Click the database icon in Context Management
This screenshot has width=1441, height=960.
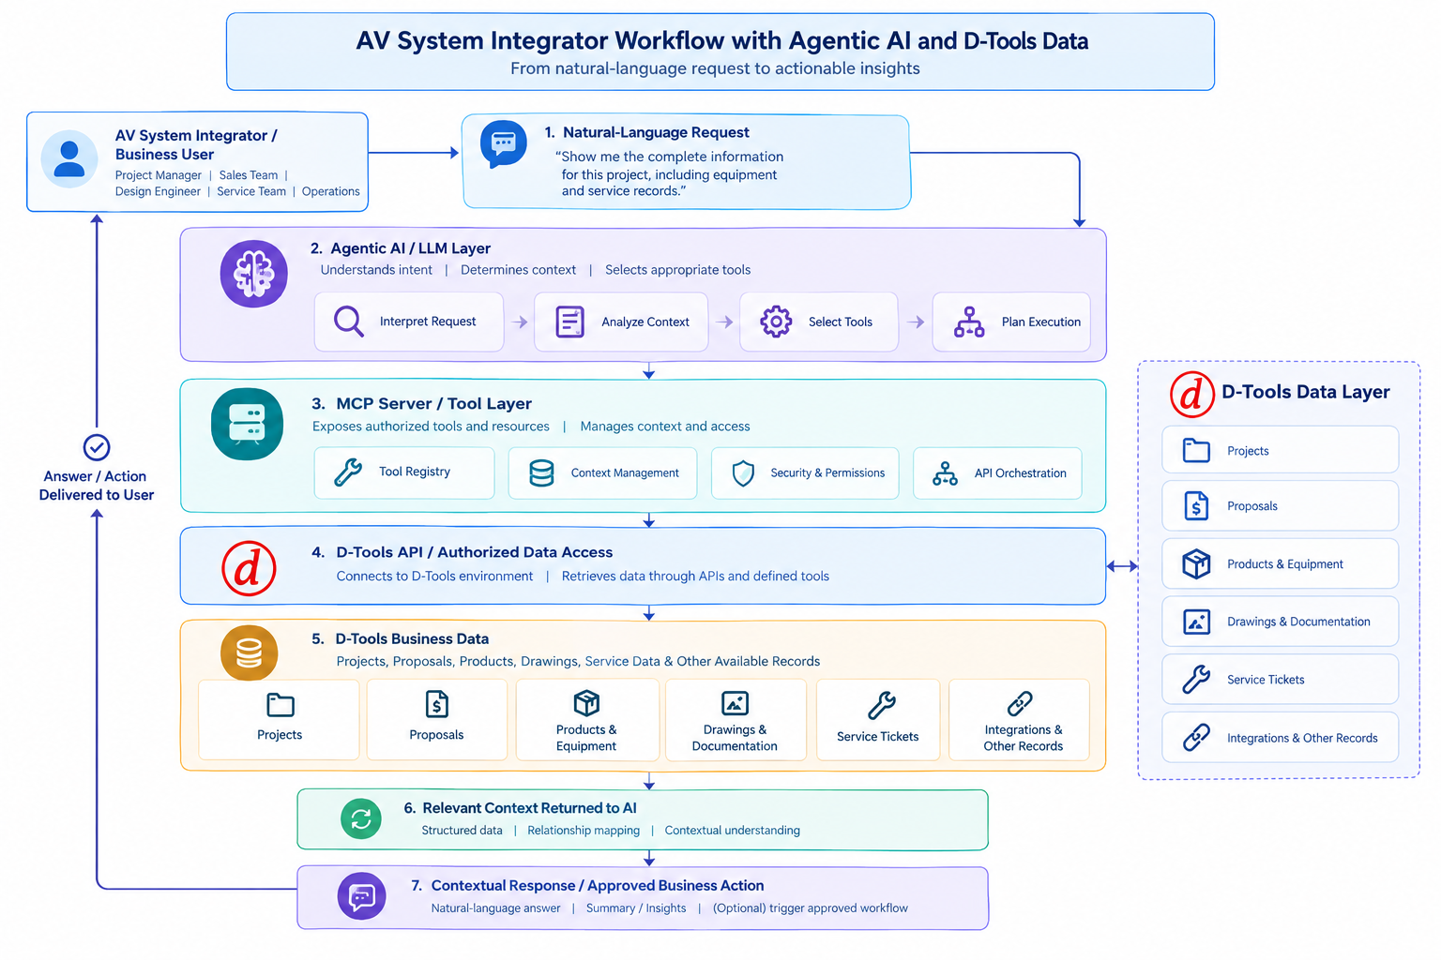(x=541, y=472)
